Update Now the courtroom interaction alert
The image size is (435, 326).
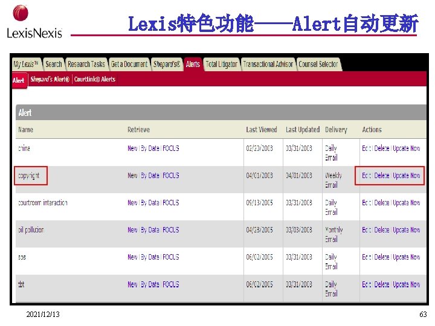pos(407,203)
